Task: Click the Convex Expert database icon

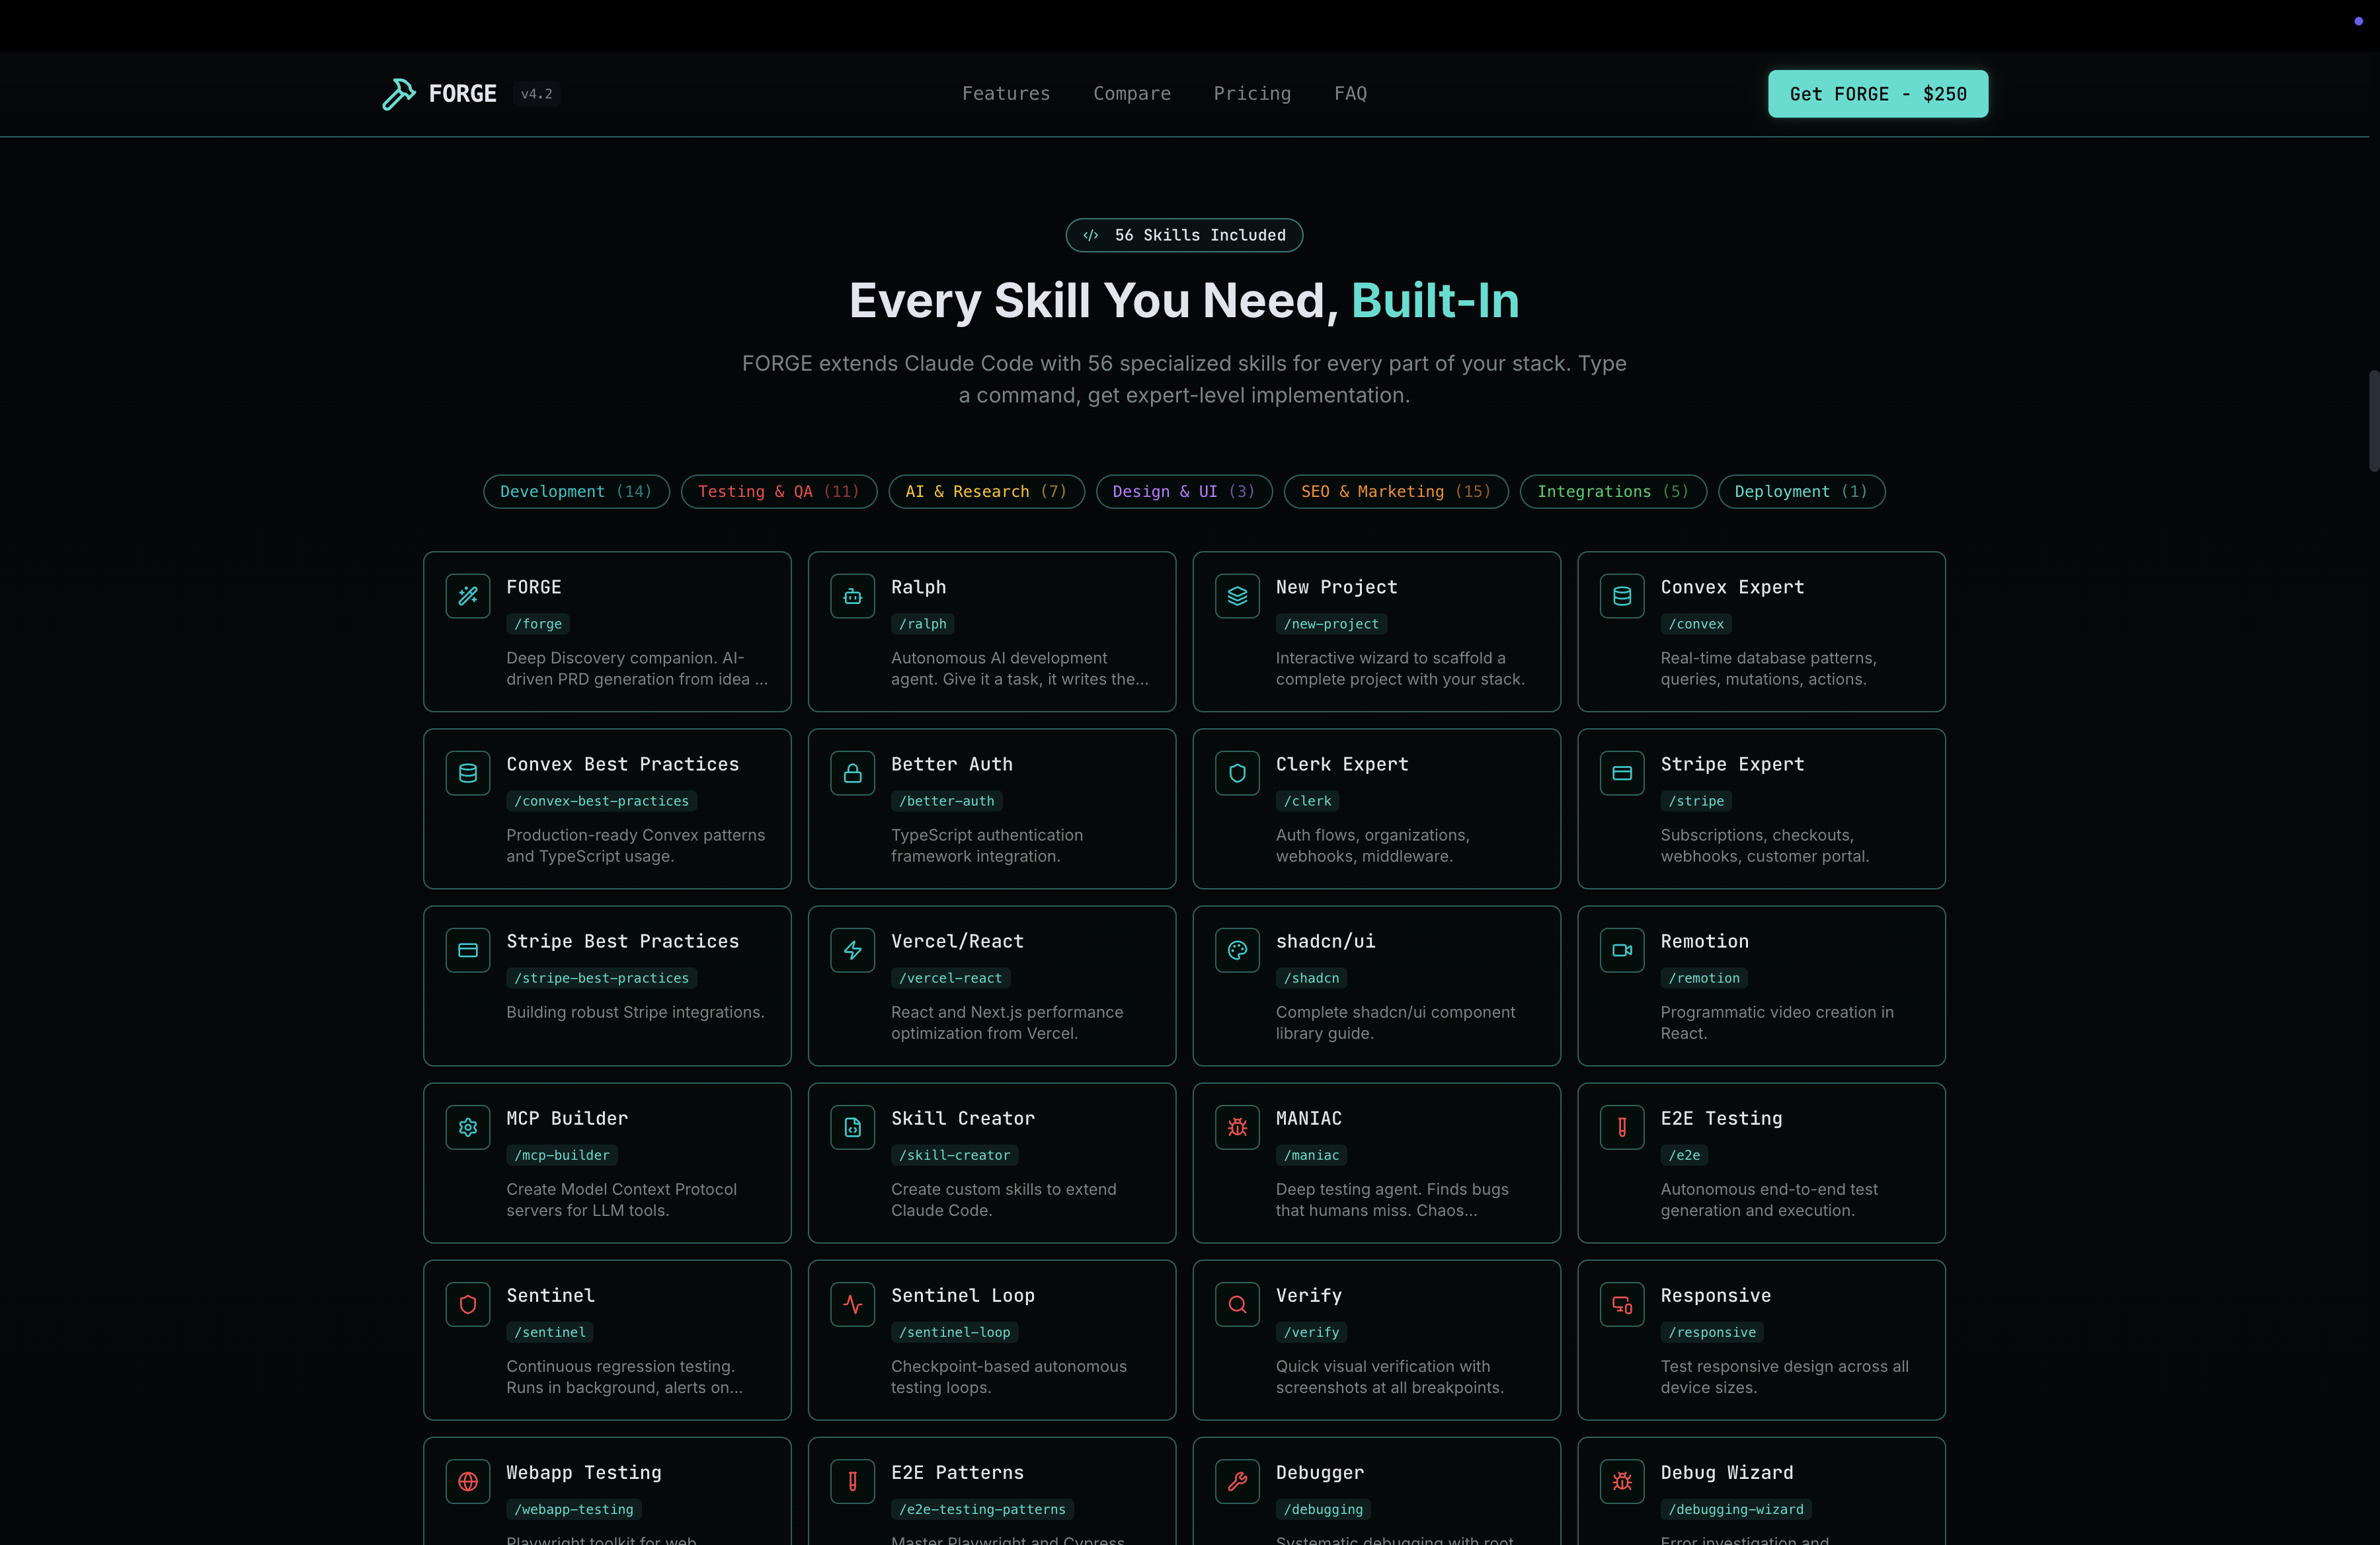Action: pyautogui.click(x=1621, y=597)
